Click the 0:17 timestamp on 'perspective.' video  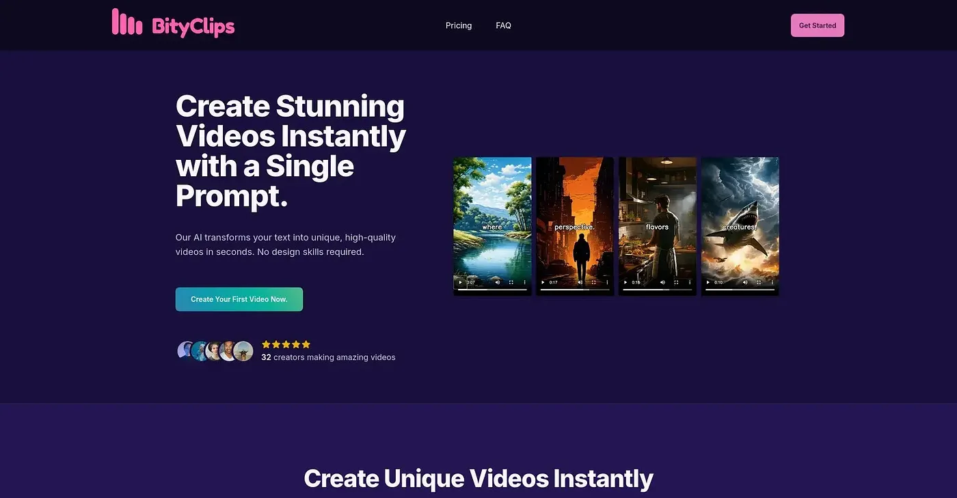[x=554, y=282]
